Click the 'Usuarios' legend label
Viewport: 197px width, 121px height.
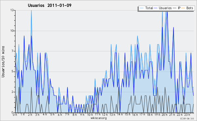tap(165, 8)
